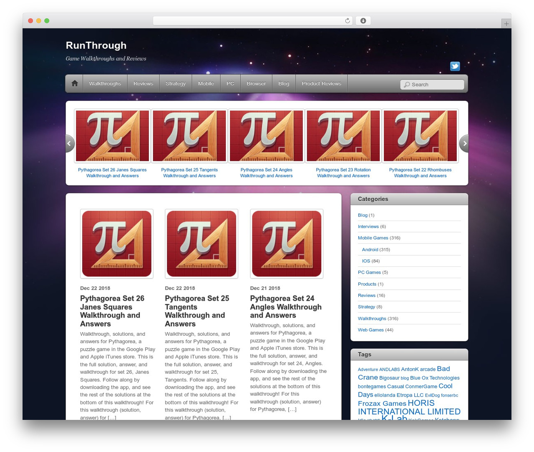534x452 pixels.
Task: Slide carousel to the next items
Action: pos(463,143)
